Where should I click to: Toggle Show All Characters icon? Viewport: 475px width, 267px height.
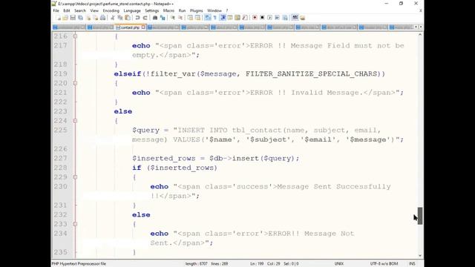click(215, 18)
